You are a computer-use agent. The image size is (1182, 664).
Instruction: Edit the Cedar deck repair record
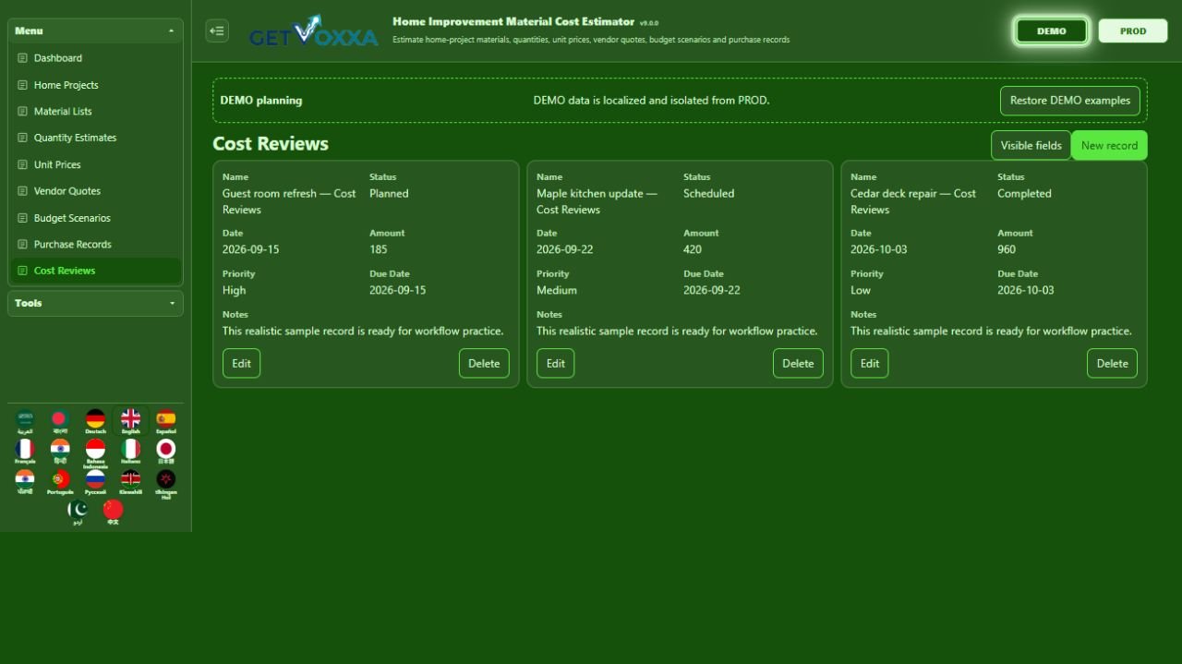click(869, 363)
